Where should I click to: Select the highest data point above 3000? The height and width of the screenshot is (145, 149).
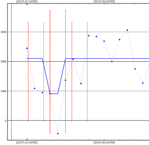pyautogui.click(x=127, y=30)
